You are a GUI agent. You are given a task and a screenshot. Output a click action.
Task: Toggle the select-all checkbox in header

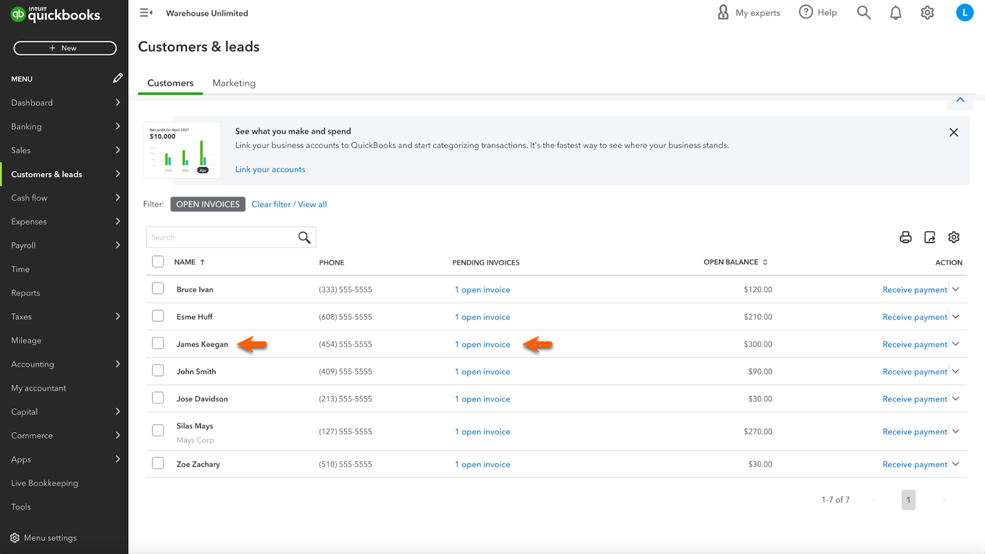point(158,262)
